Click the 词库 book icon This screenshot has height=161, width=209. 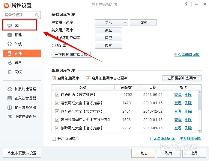click(10, 53)
